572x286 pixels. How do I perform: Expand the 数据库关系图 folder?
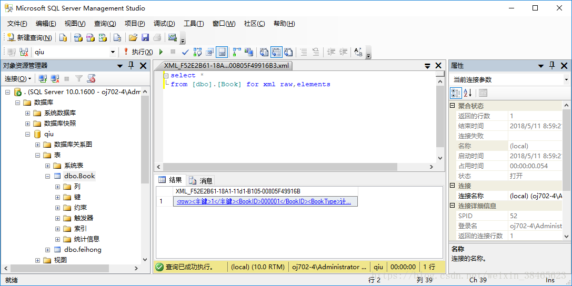point(37,145)
